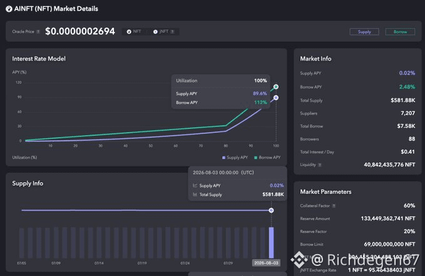Click Borrow APY point at 100% utilization
This screenshot has height=276, width=425.
(276, 87)
